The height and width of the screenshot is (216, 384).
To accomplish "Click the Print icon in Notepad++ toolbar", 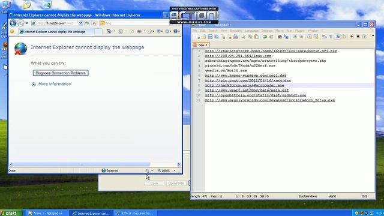I will [x=235, y=37].
